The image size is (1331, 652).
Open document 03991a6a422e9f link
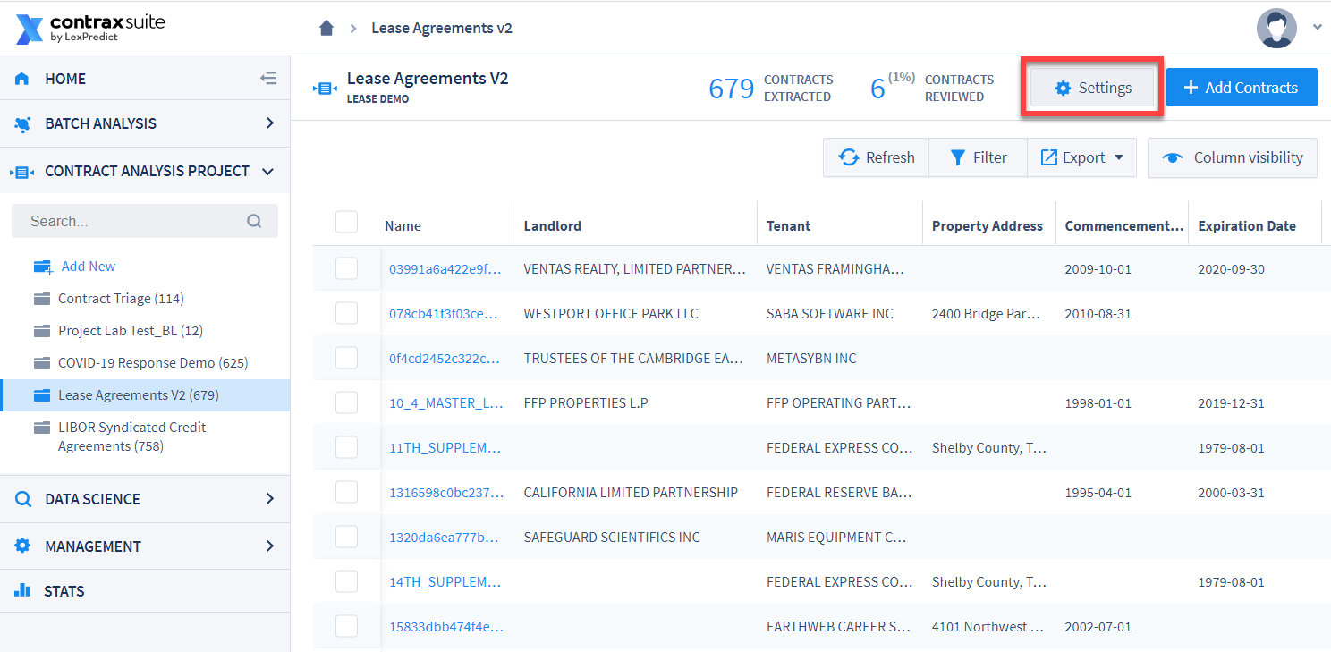(445, 268)
